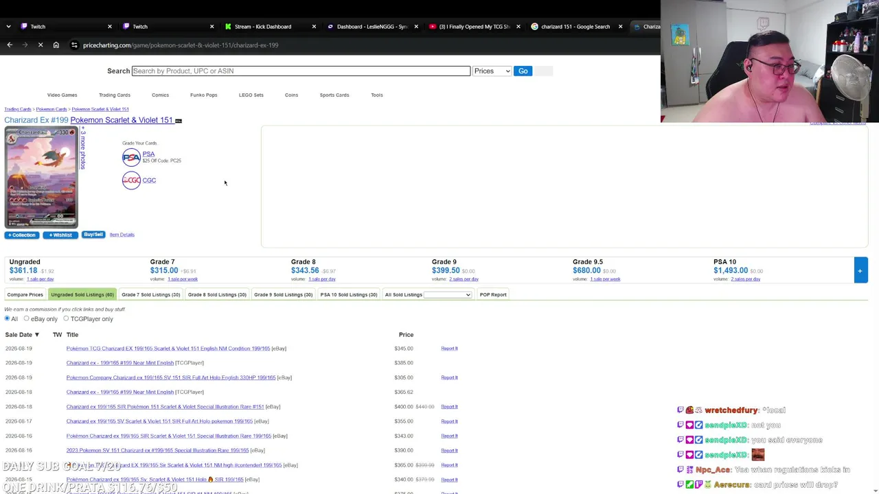Open the Item Details link
Screen dimensions: 879x494
[122, 235]
